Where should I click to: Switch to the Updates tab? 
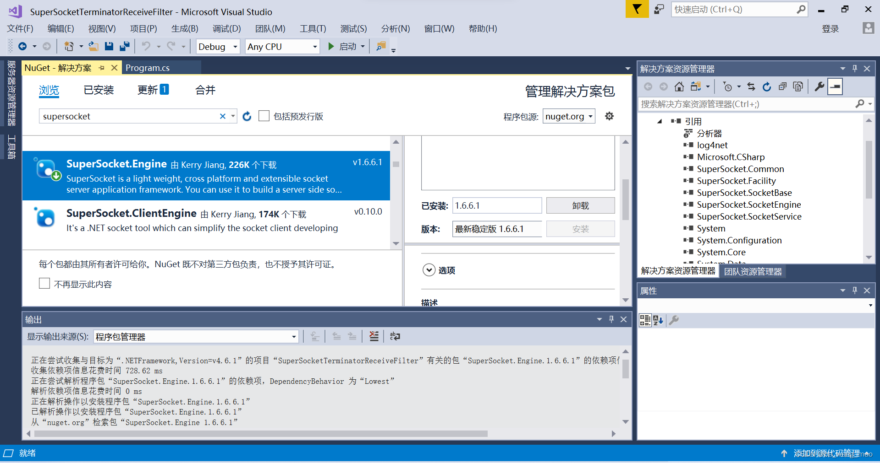coord(153,90)
